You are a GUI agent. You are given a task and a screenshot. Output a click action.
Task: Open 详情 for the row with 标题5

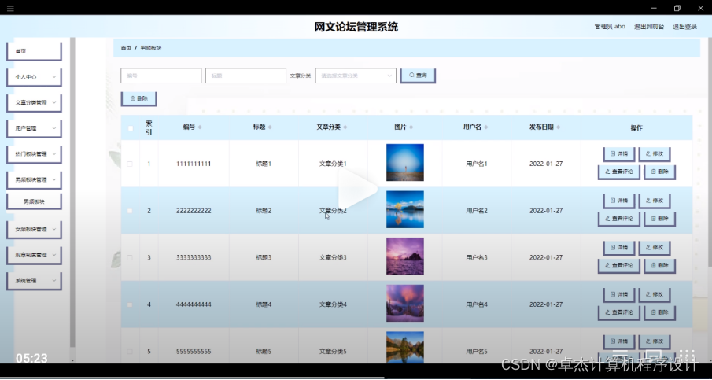pos(619,342)
